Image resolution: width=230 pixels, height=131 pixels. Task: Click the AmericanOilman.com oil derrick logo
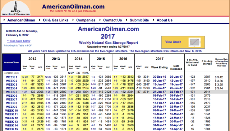(x=16, y=8)
